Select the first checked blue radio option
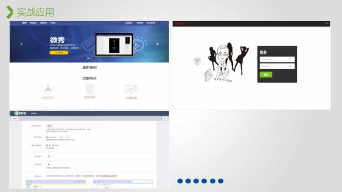Image resolution: width=342 pixels, height=192 pixels. pyautogui.click(x=47, y=137)
